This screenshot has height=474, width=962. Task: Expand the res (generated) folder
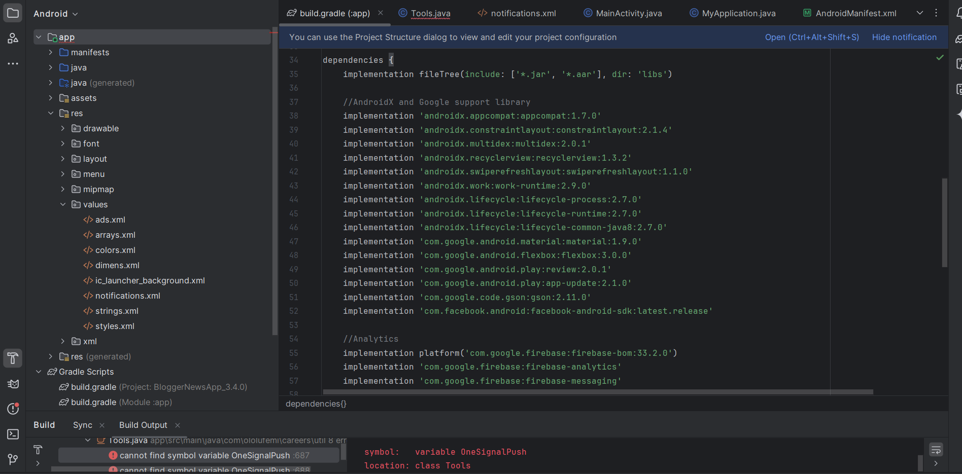coord(51,356)
